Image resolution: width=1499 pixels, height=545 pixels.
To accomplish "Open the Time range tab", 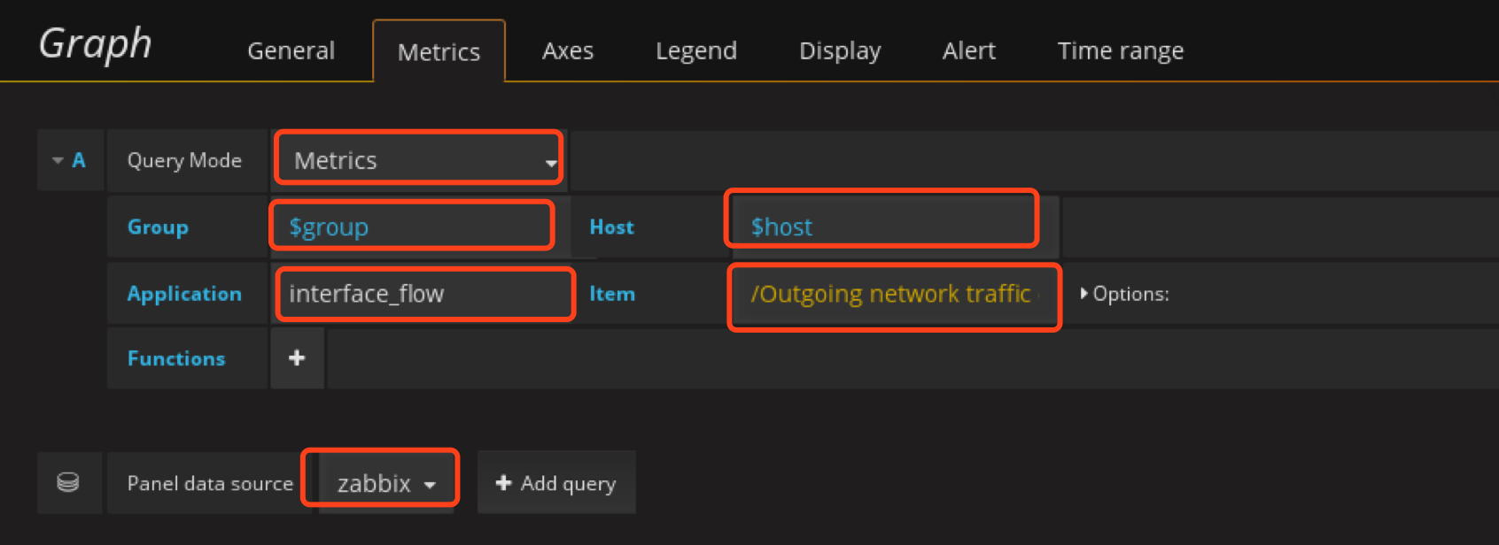I will pyautogui.click(x=1120, y=51).
